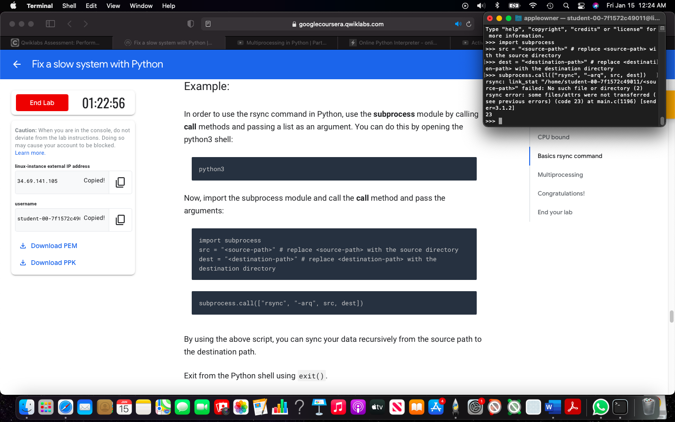The width and height of the screenshot is (675, 422).
Task: Open battery status menu
Action: click(x=514, y=6)
